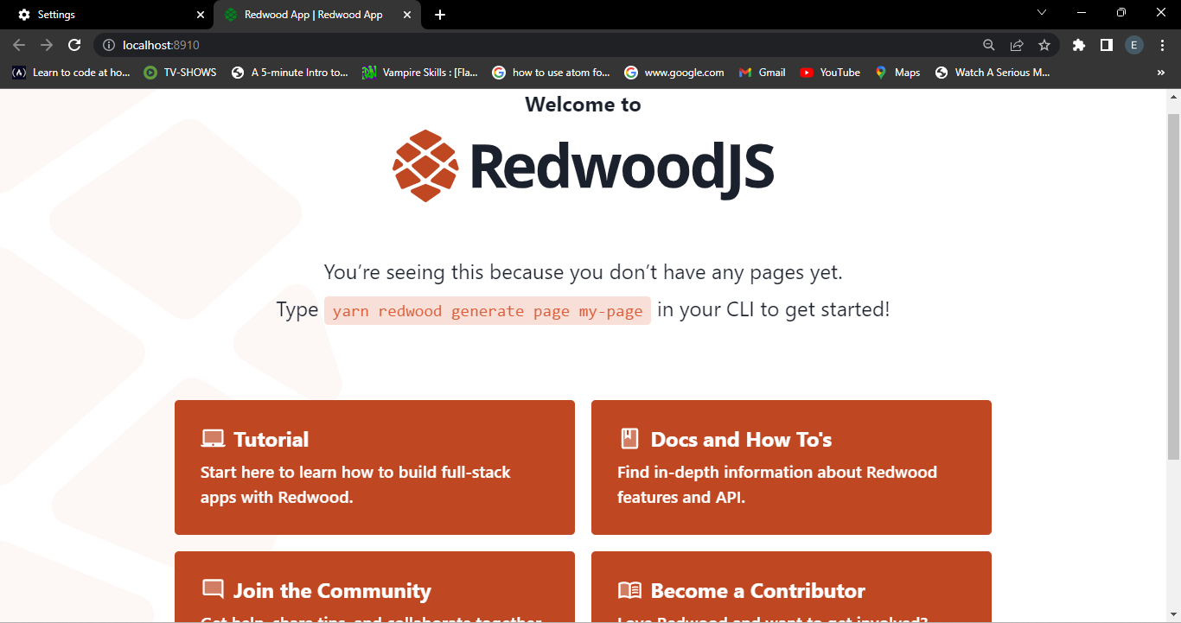This screenshot has width=1181, height=623.
Task: Close the Settings tab
Action: (201, 15)
